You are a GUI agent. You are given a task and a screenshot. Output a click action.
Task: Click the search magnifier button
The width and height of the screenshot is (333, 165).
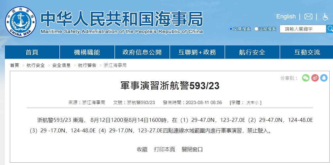pos(330,29)
